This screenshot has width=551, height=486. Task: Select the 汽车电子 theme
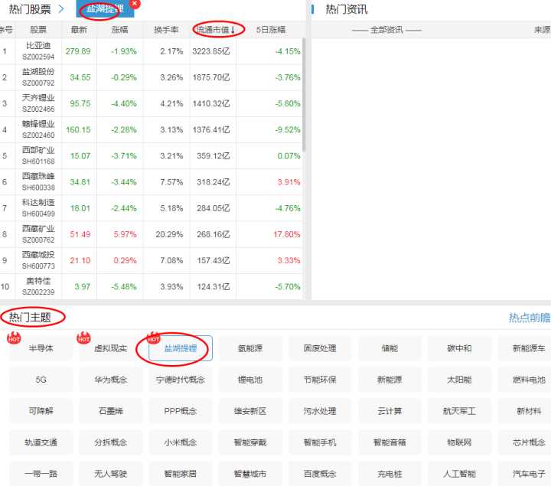524,473
